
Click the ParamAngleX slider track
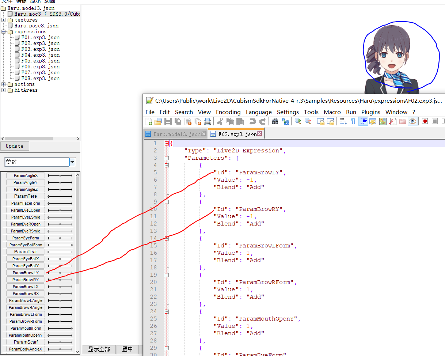(60, 176)
